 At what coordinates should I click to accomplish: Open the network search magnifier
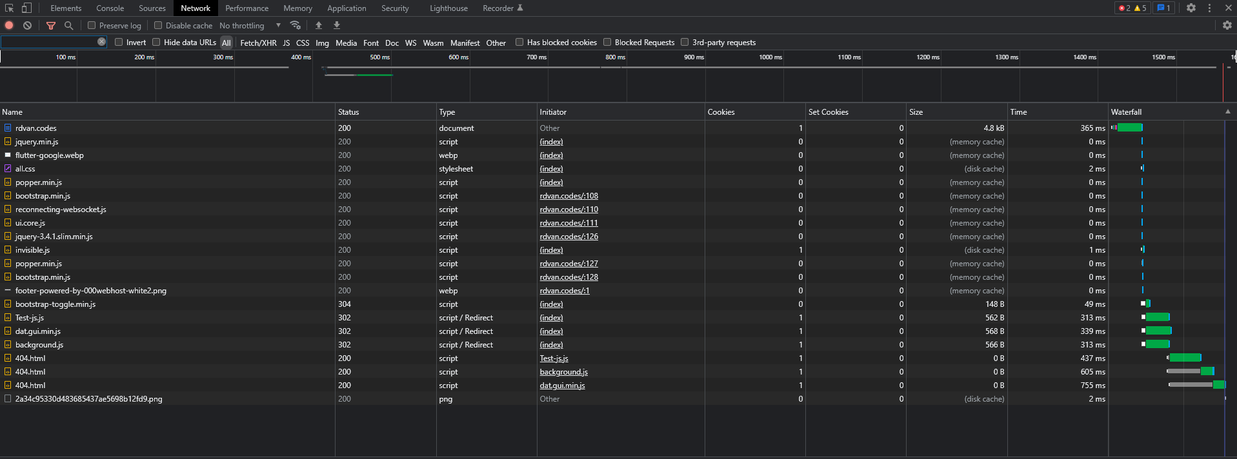click(68, 25)
